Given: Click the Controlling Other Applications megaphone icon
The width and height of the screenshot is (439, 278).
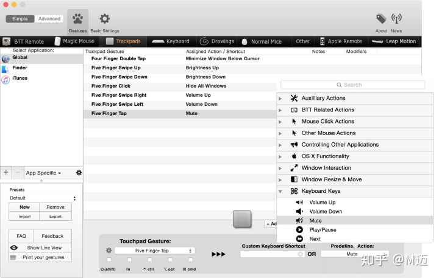Looking at the screenshot, I should click(x=294, y=144).
